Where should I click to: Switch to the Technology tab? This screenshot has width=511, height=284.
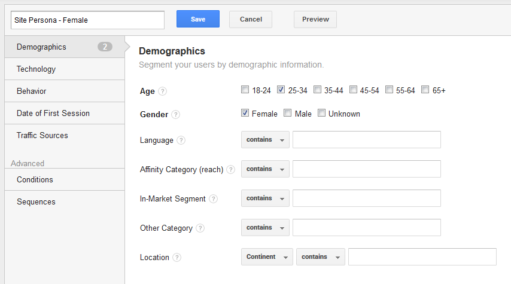pyautogui.click(x=65, y=69)
